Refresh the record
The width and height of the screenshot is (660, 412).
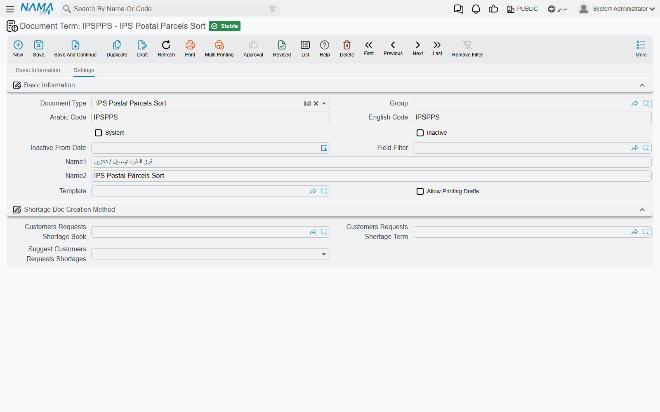(x=166, y=49)
